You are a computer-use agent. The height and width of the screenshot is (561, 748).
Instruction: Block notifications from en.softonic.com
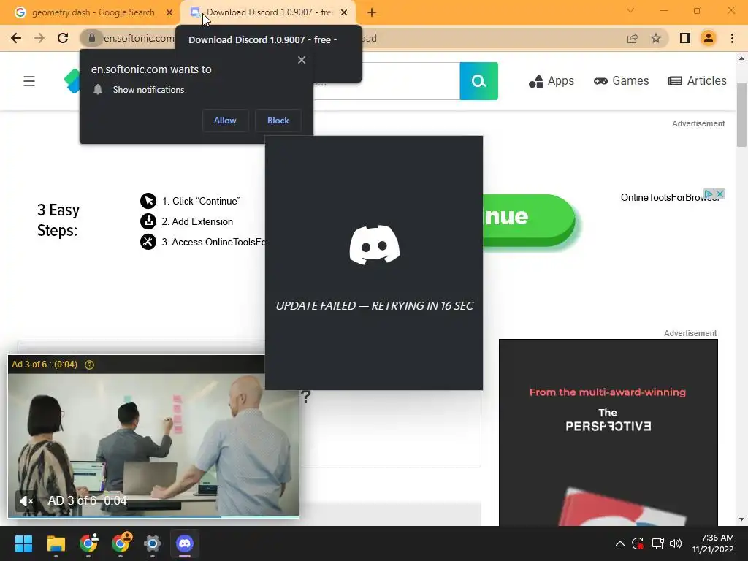click(278, 121)
